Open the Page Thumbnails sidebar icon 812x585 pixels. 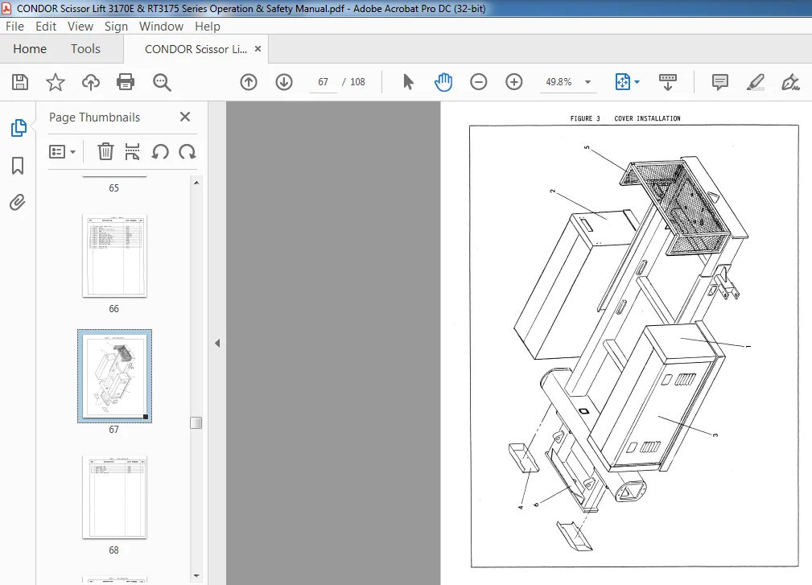pos(19,127)
